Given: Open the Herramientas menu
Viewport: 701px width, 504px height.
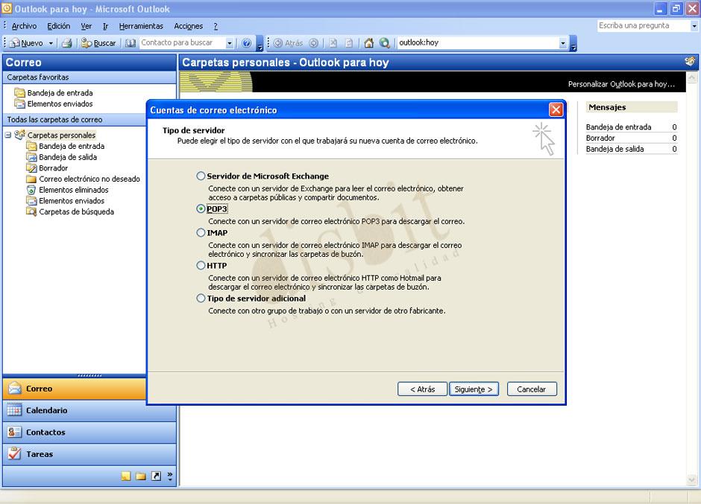Looking at the screenshot, I should [x=140, y=25].
